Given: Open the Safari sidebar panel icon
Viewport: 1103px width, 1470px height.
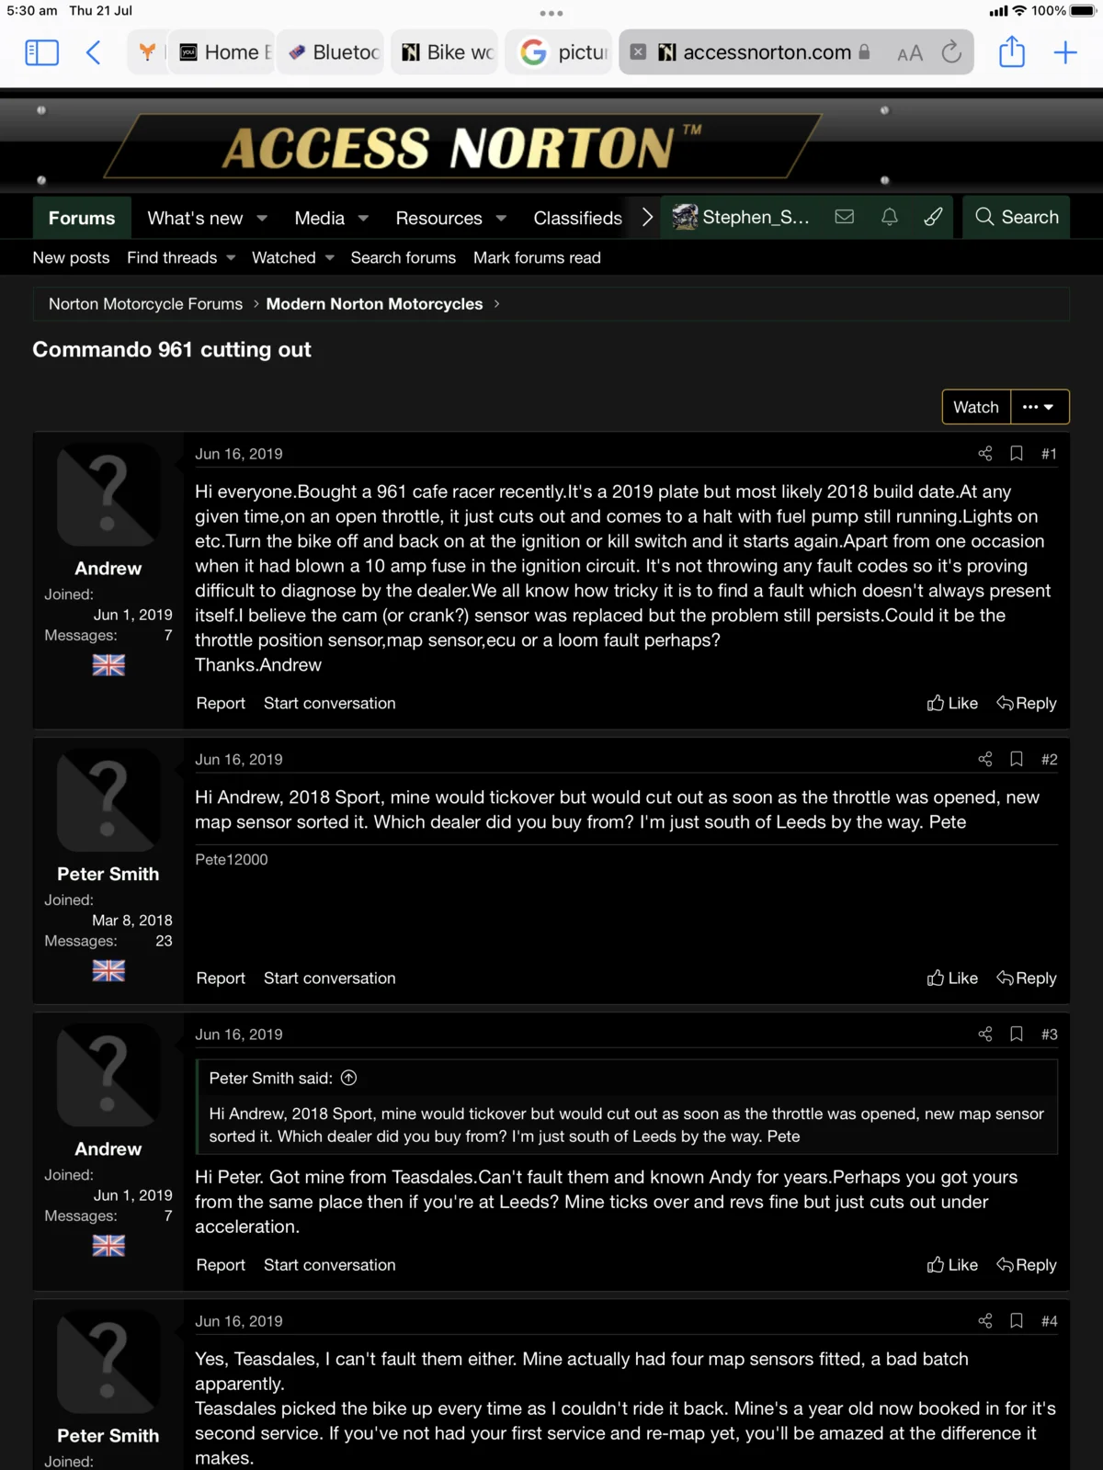Looking at the screenshot, I should pyautogui.click(x=41, y=52).
